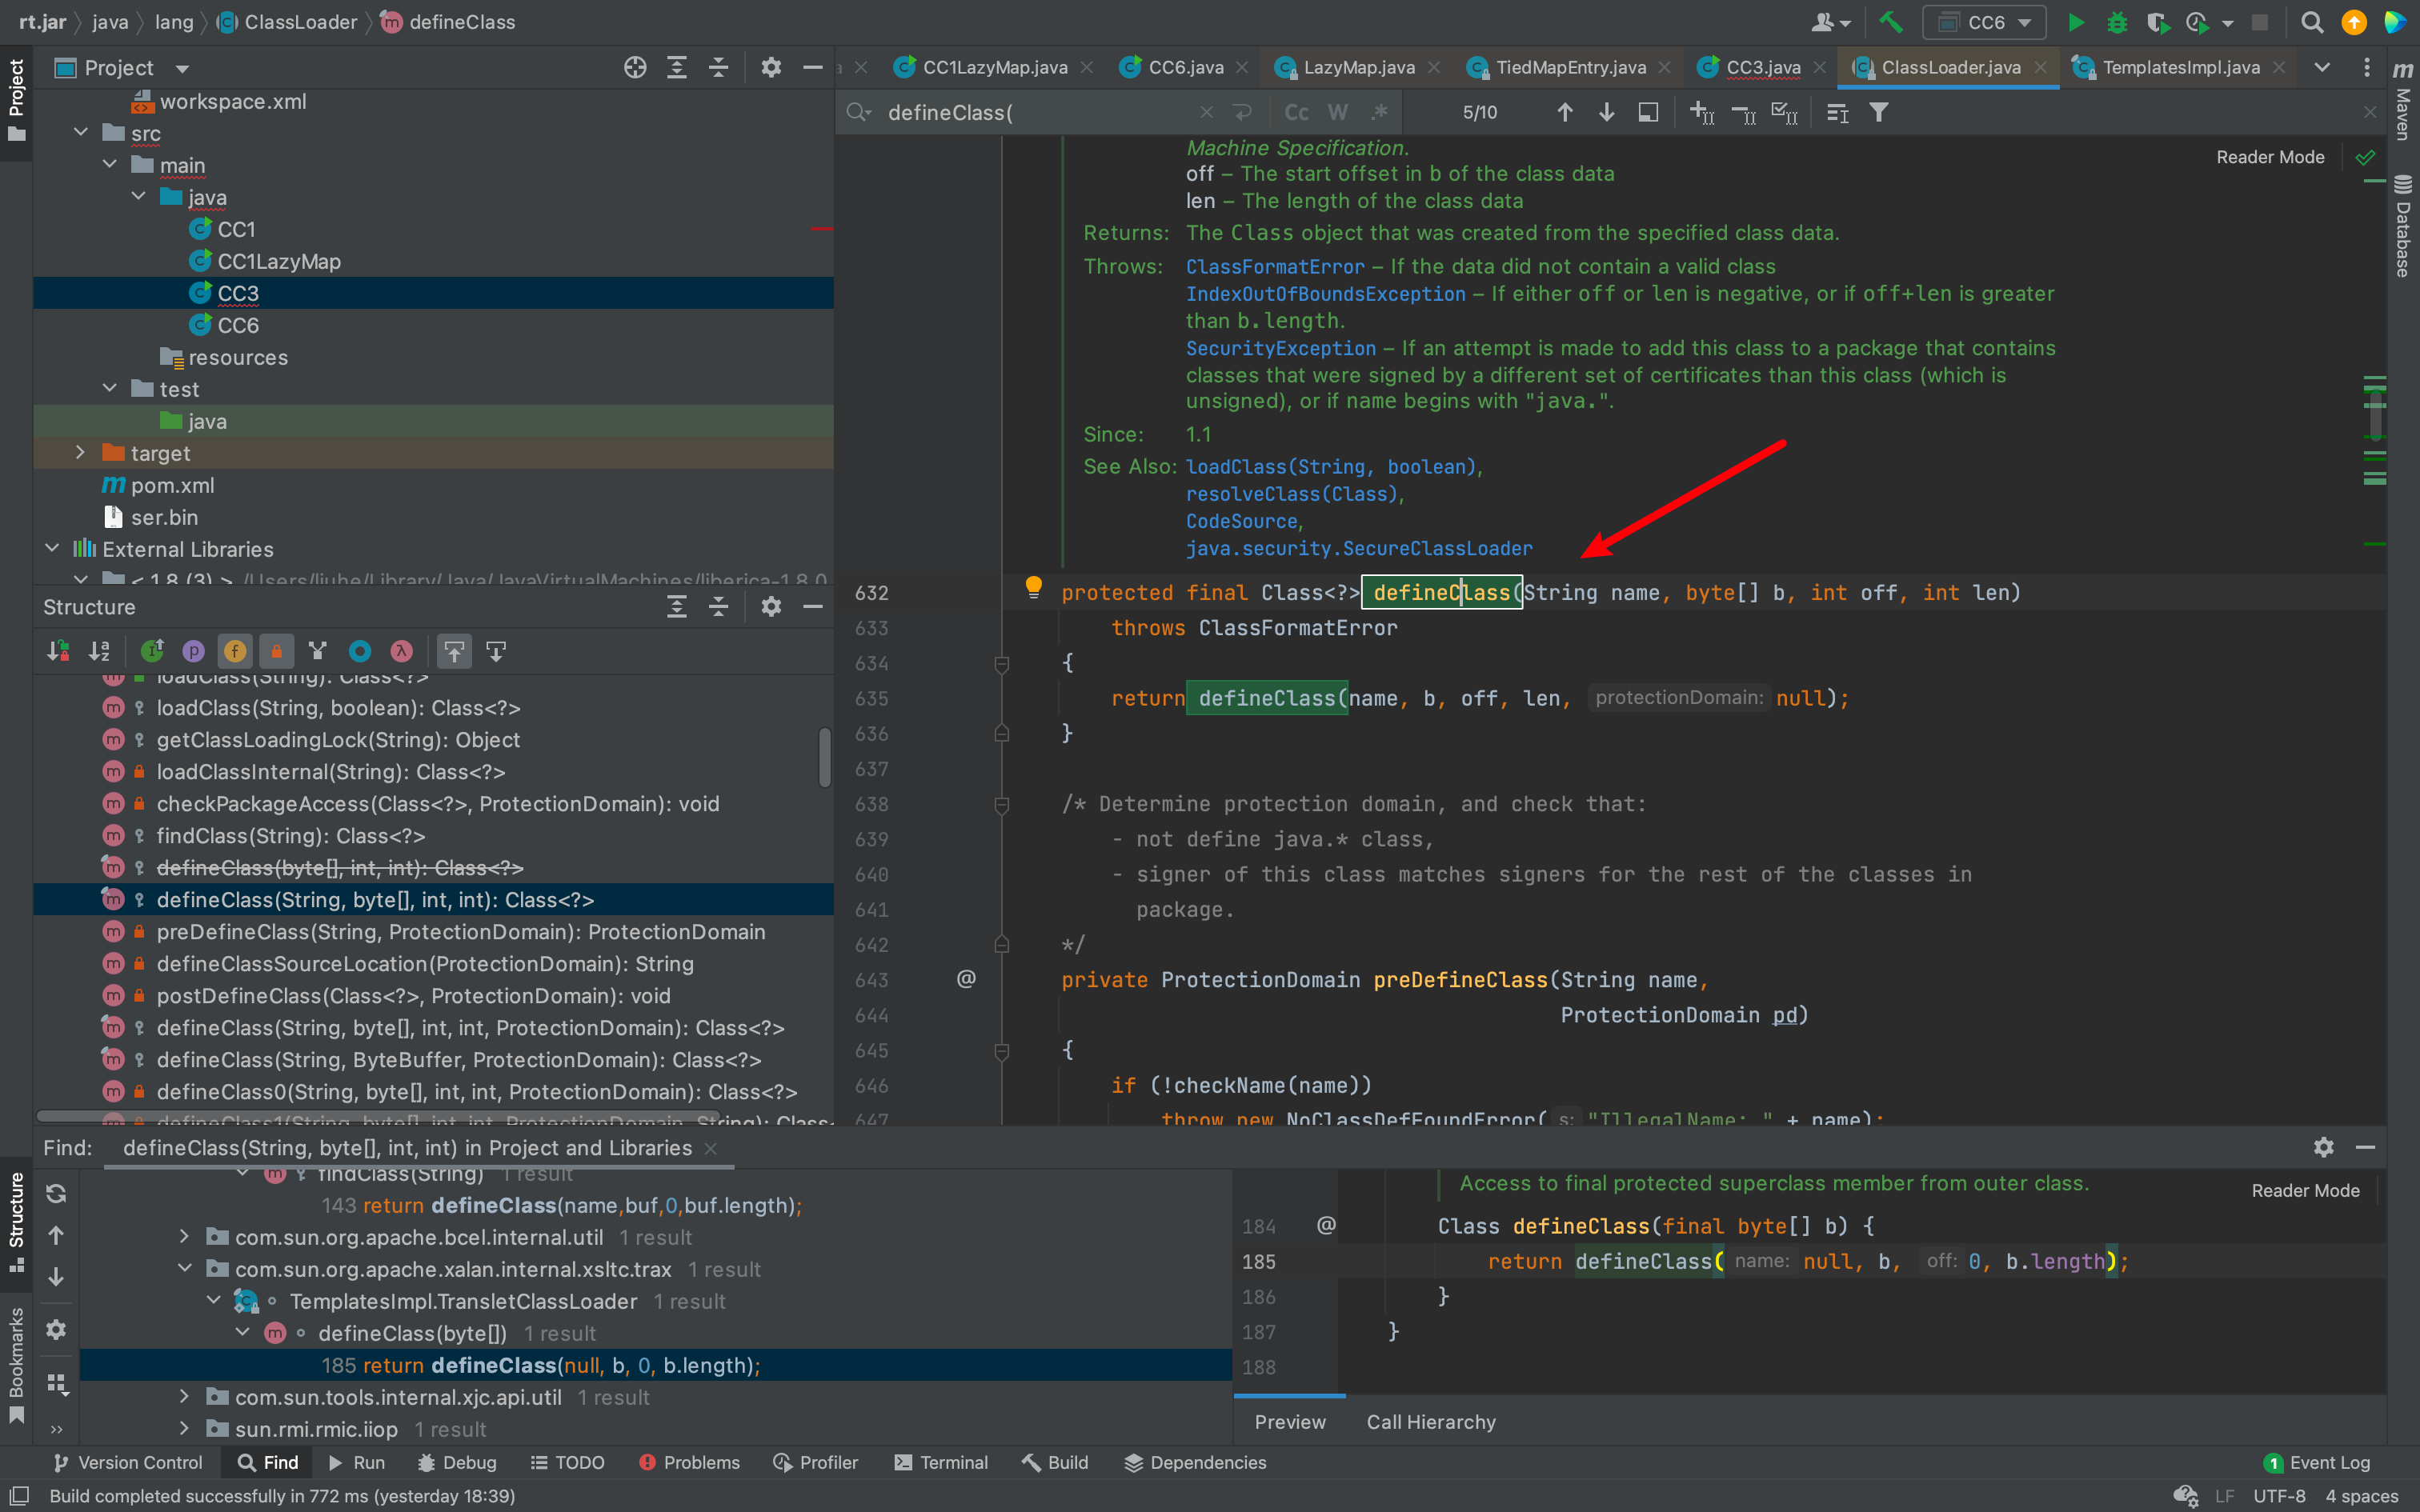Go to previous search occurrence arrow
Viewport: 2420px width, 1512px height.
tap(1565, 112)
